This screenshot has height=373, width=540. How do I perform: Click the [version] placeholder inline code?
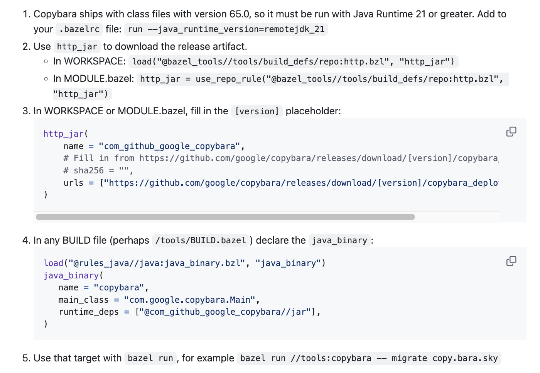[257, 111]
